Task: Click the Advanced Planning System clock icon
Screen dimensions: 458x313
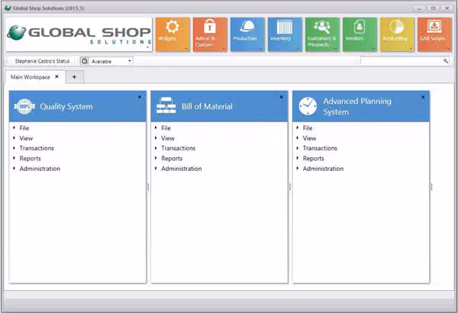Action: (x=308, y=106)
